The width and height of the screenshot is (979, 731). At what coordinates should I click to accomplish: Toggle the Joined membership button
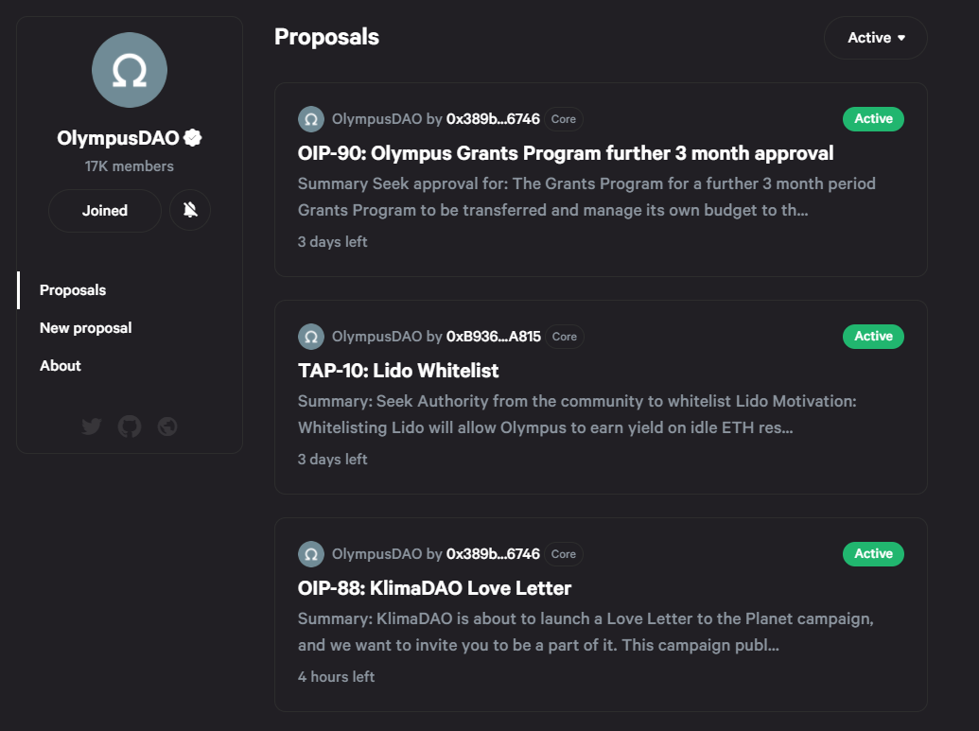pos(105,211)
